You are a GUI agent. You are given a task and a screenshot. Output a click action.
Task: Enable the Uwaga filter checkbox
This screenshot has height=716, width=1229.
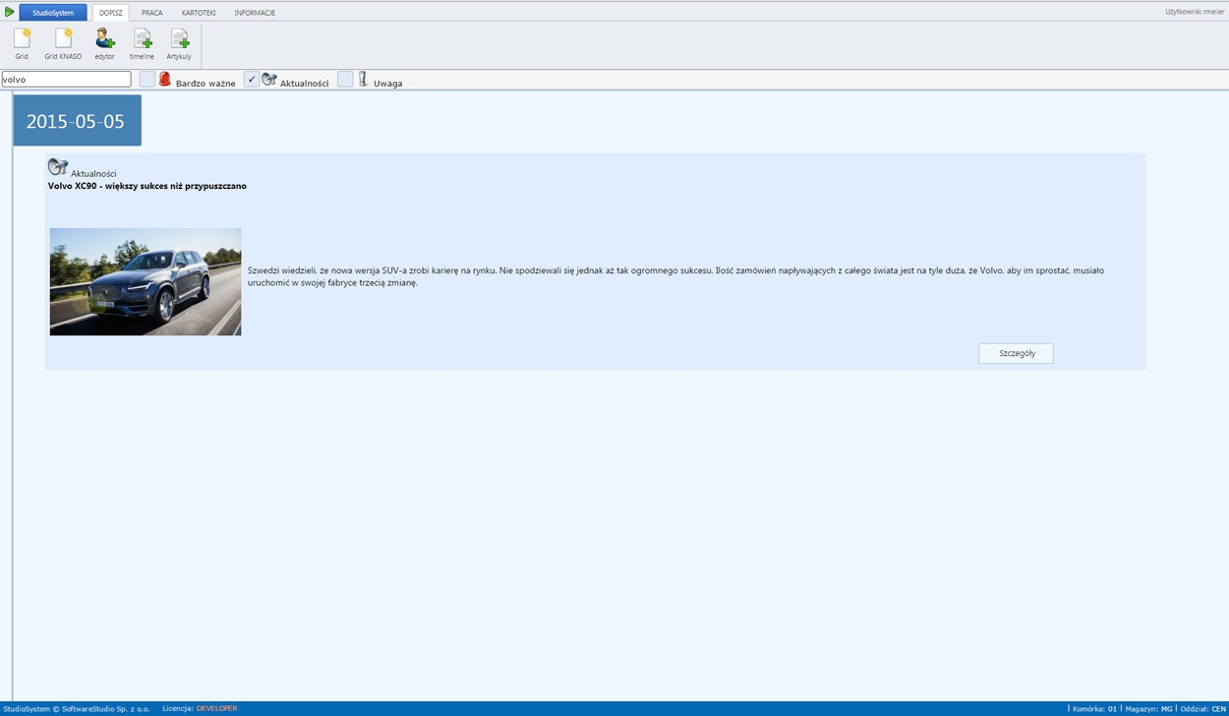(x=345, y=80)
